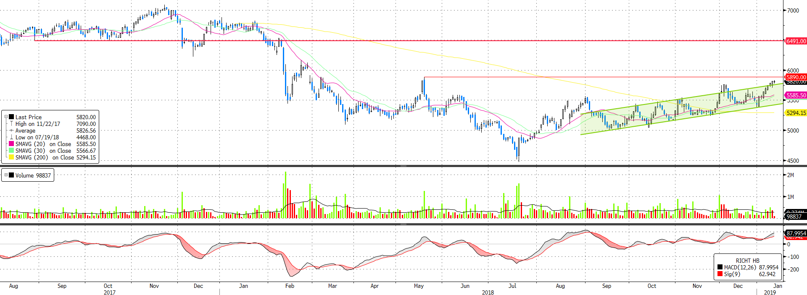Click the red 6491.00 price axis tag
This screenshot has height=295, width=807.
point(796,41)
